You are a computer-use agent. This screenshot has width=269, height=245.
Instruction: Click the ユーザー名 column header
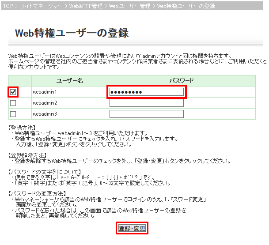point(70,81)
